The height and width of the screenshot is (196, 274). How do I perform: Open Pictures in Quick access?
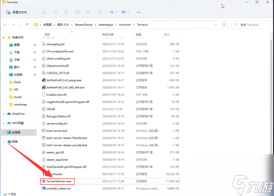point(17,67)
